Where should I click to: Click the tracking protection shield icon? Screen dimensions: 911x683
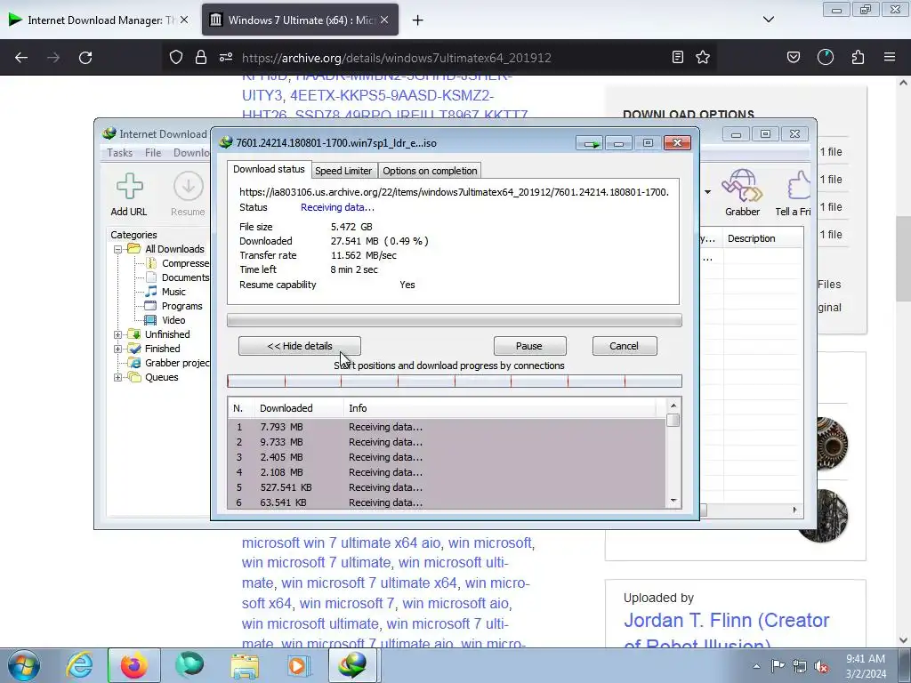pyautogui.click(x=176, y=57)
